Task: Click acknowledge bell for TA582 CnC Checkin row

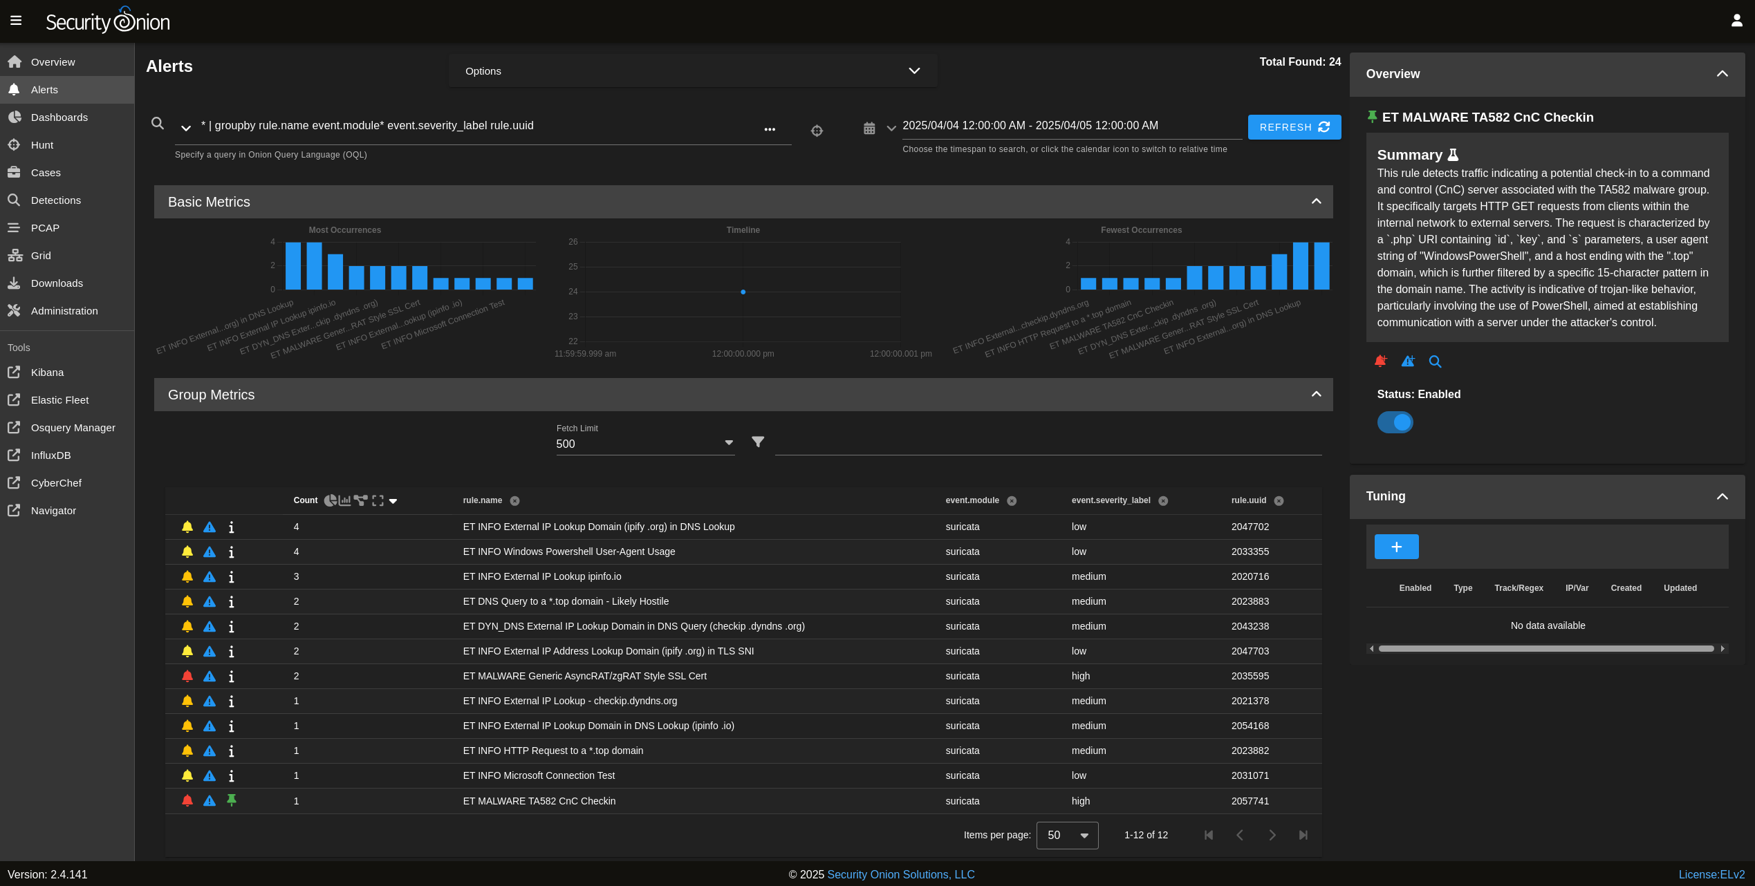Action: tap(187, 800)
